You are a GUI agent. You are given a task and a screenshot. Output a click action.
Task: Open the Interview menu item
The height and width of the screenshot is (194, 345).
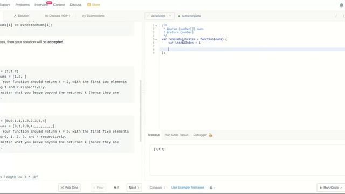click(x=41, y=5)
